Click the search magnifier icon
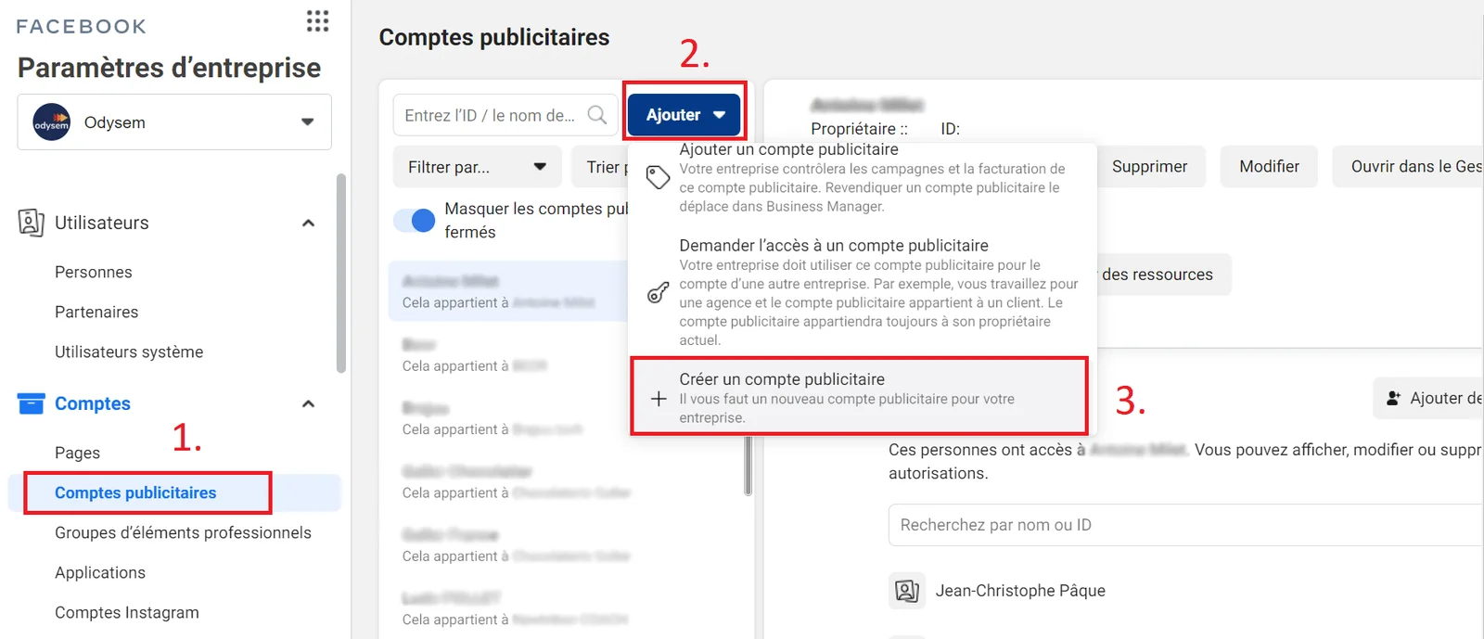 point(597,115)
